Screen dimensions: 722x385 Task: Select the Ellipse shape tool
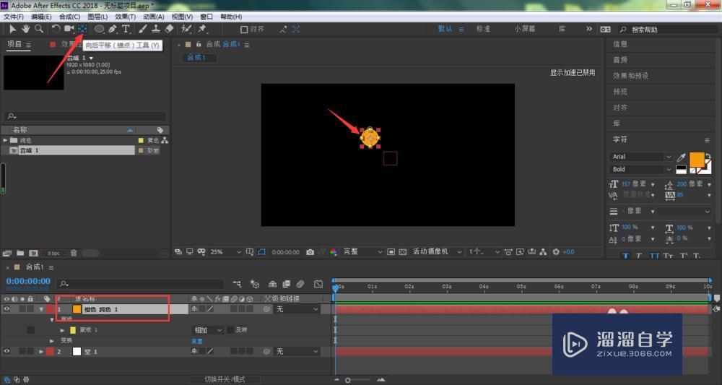[x=99, y=29]
